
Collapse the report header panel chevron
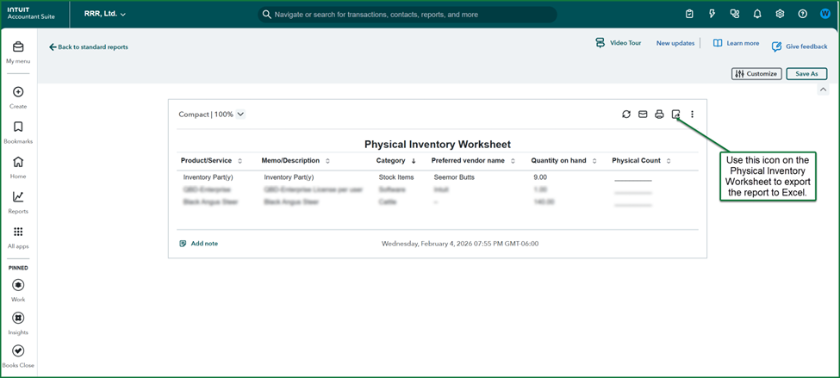[x=823, y=90]
